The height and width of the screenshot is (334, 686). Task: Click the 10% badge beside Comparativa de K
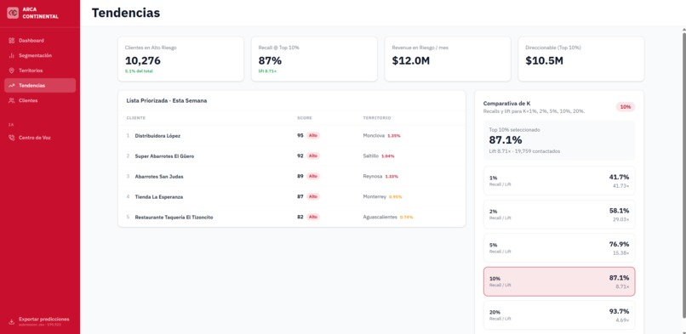click(x=626, y=106)
